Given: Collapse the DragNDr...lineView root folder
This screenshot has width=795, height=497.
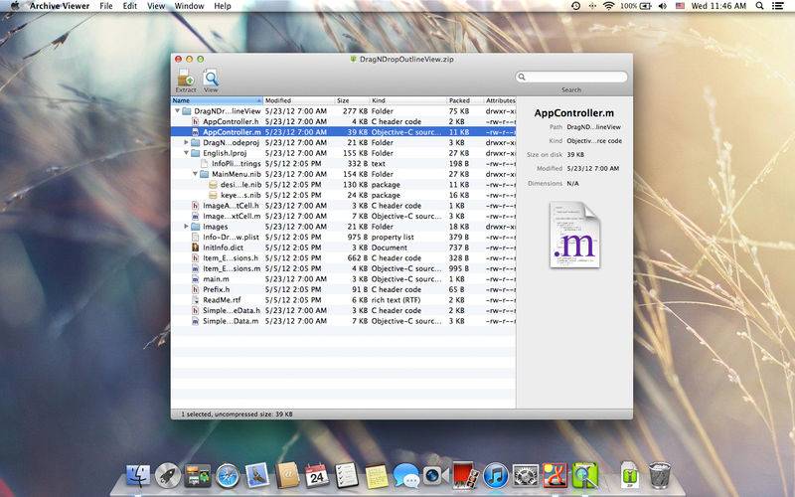Looking at the screenshot, I should [x=178, y=111].
